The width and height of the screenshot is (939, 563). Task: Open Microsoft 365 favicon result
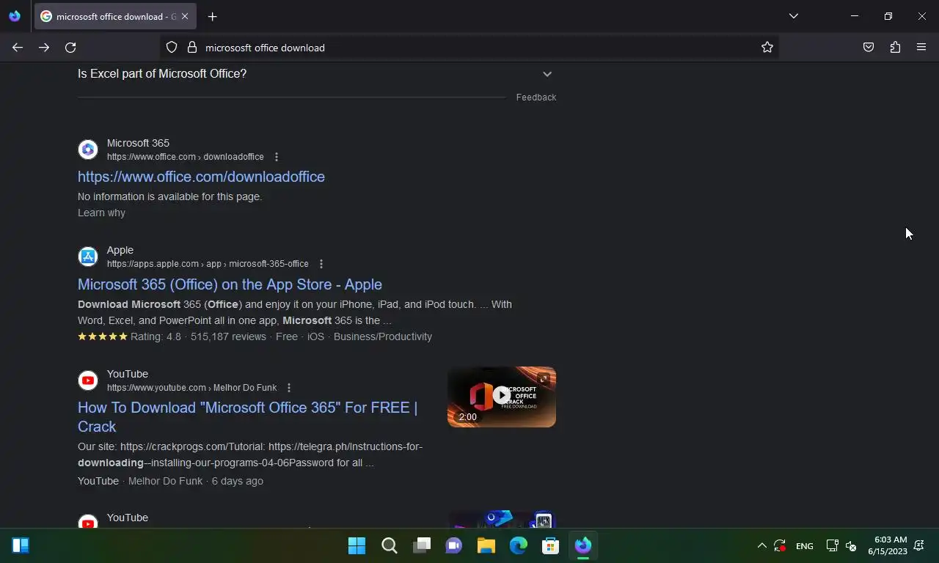coord(88,150)
